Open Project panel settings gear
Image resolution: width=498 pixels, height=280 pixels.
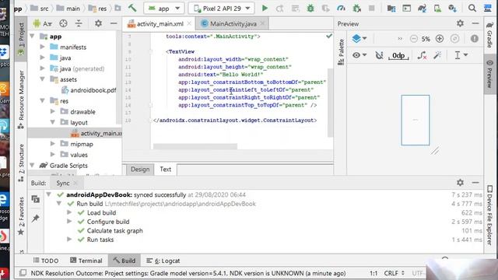click(98, 23)
